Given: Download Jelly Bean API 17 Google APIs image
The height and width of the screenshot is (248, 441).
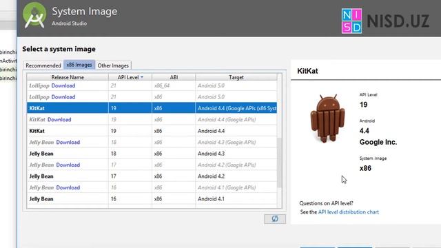Looking at the screenshot, I should 68,165.
